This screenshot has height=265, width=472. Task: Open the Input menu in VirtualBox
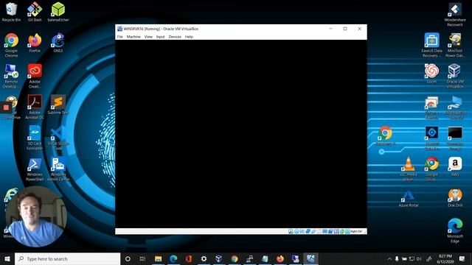click(161, 37)
